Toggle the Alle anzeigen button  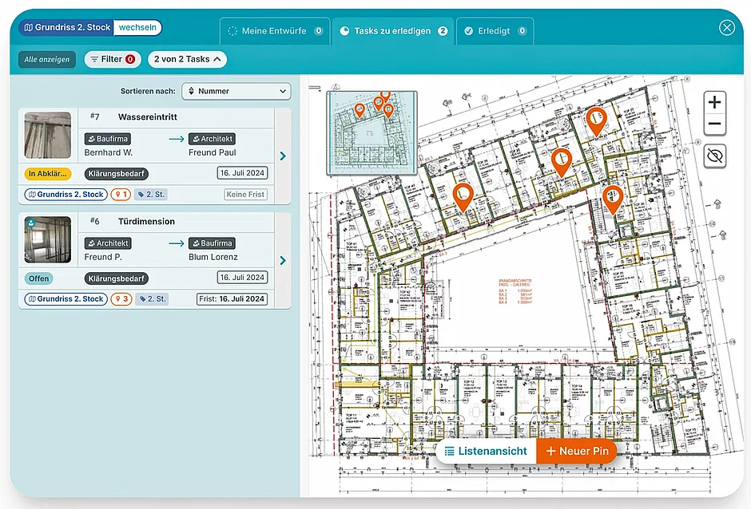47,59
